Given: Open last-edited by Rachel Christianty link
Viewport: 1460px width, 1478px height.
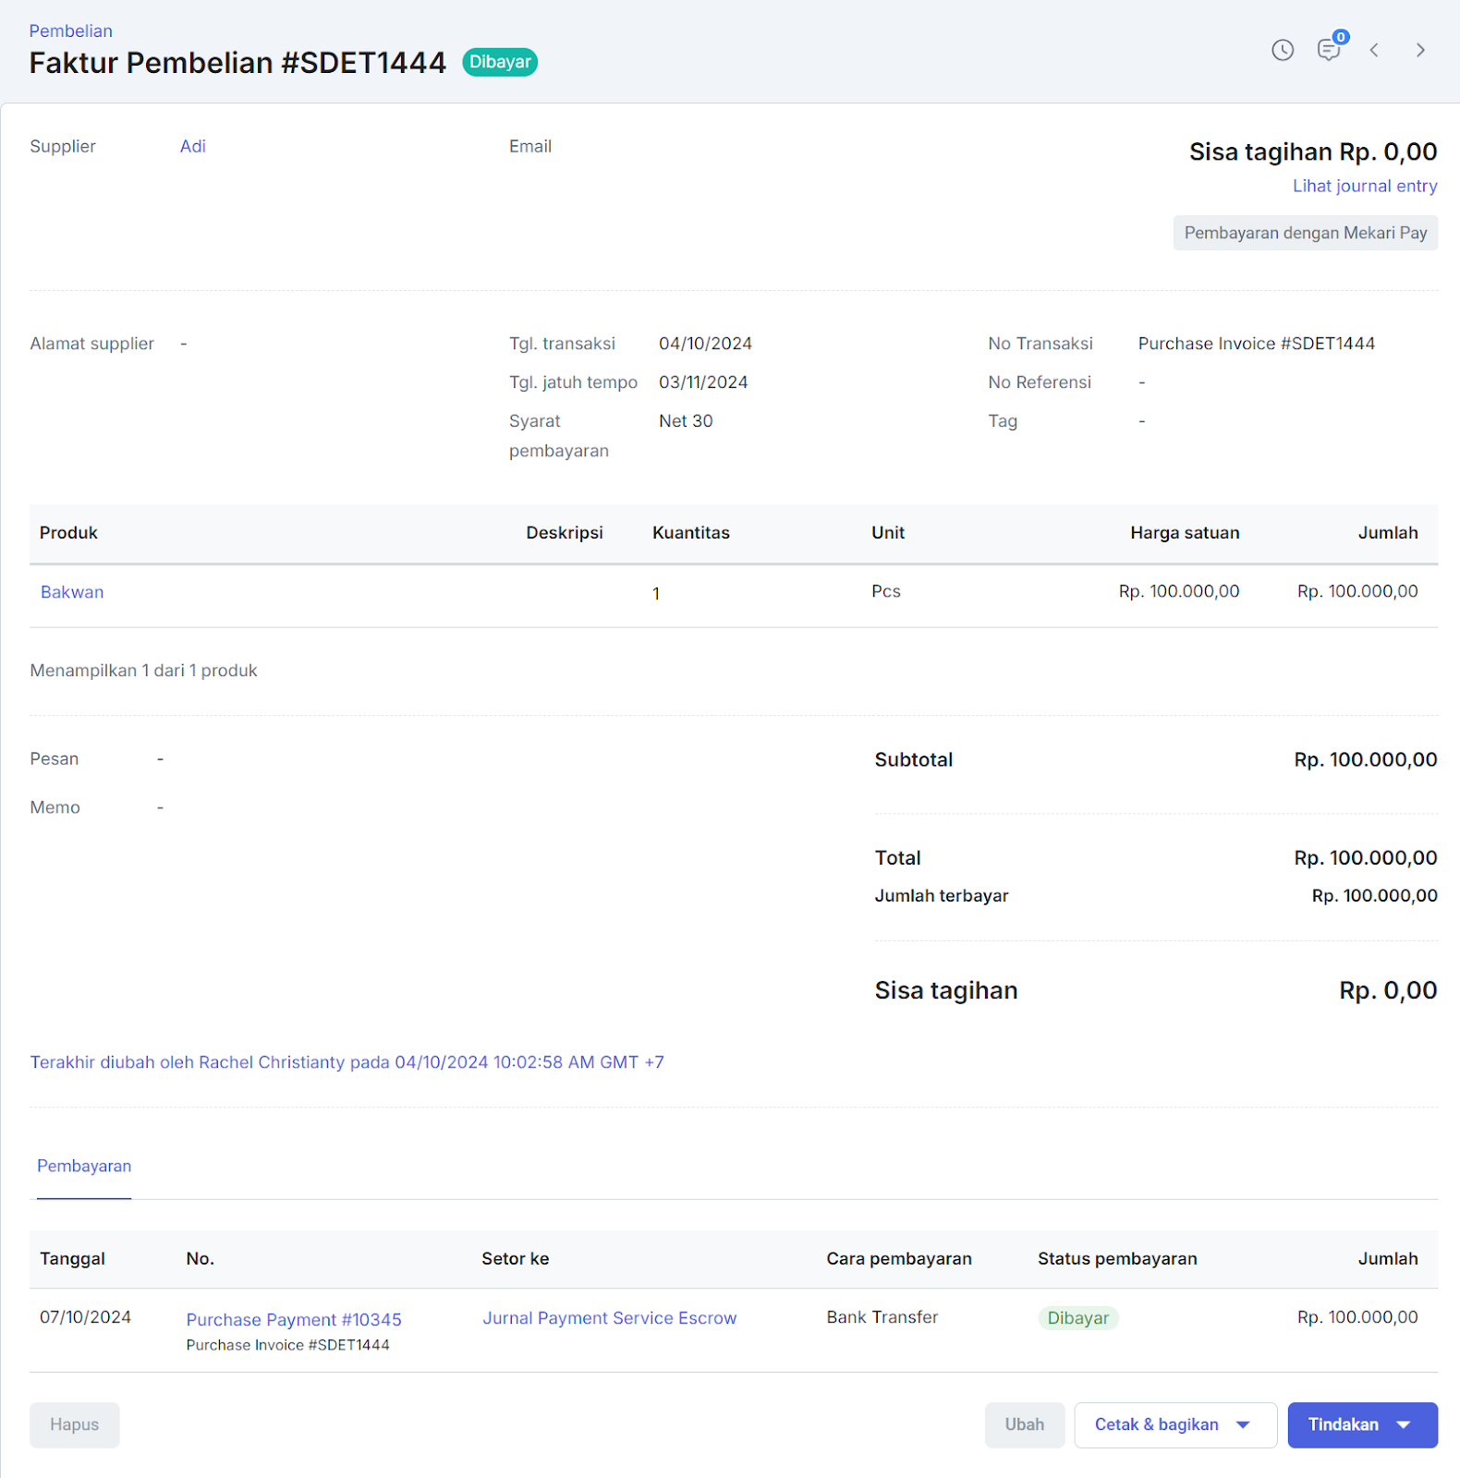Looking at the screenshot, I should click(x=347, y=1062).
